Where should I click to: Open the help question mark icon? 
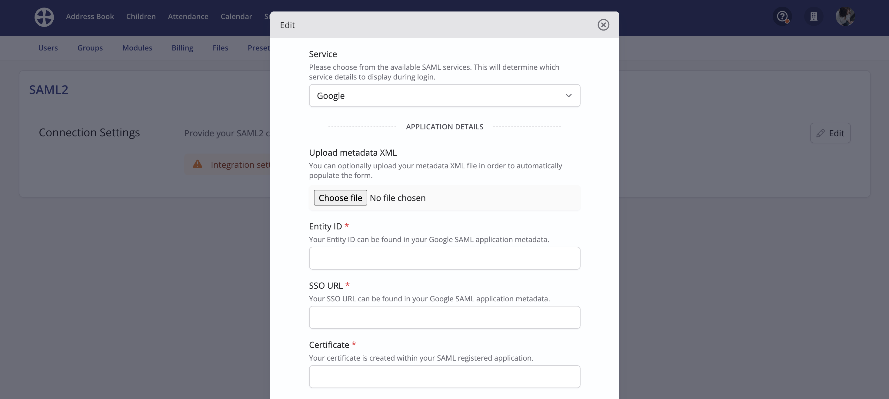coord(782,17)
